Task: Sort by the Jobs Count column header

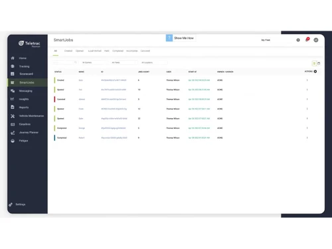Action: (144, 72)
